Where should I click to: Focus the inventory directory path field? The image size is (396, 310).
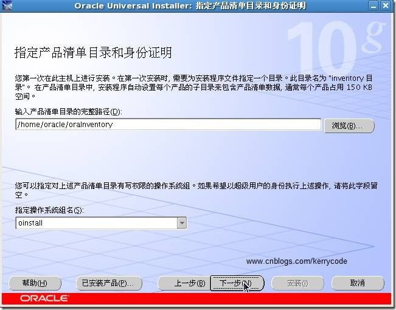click(168, 125)
